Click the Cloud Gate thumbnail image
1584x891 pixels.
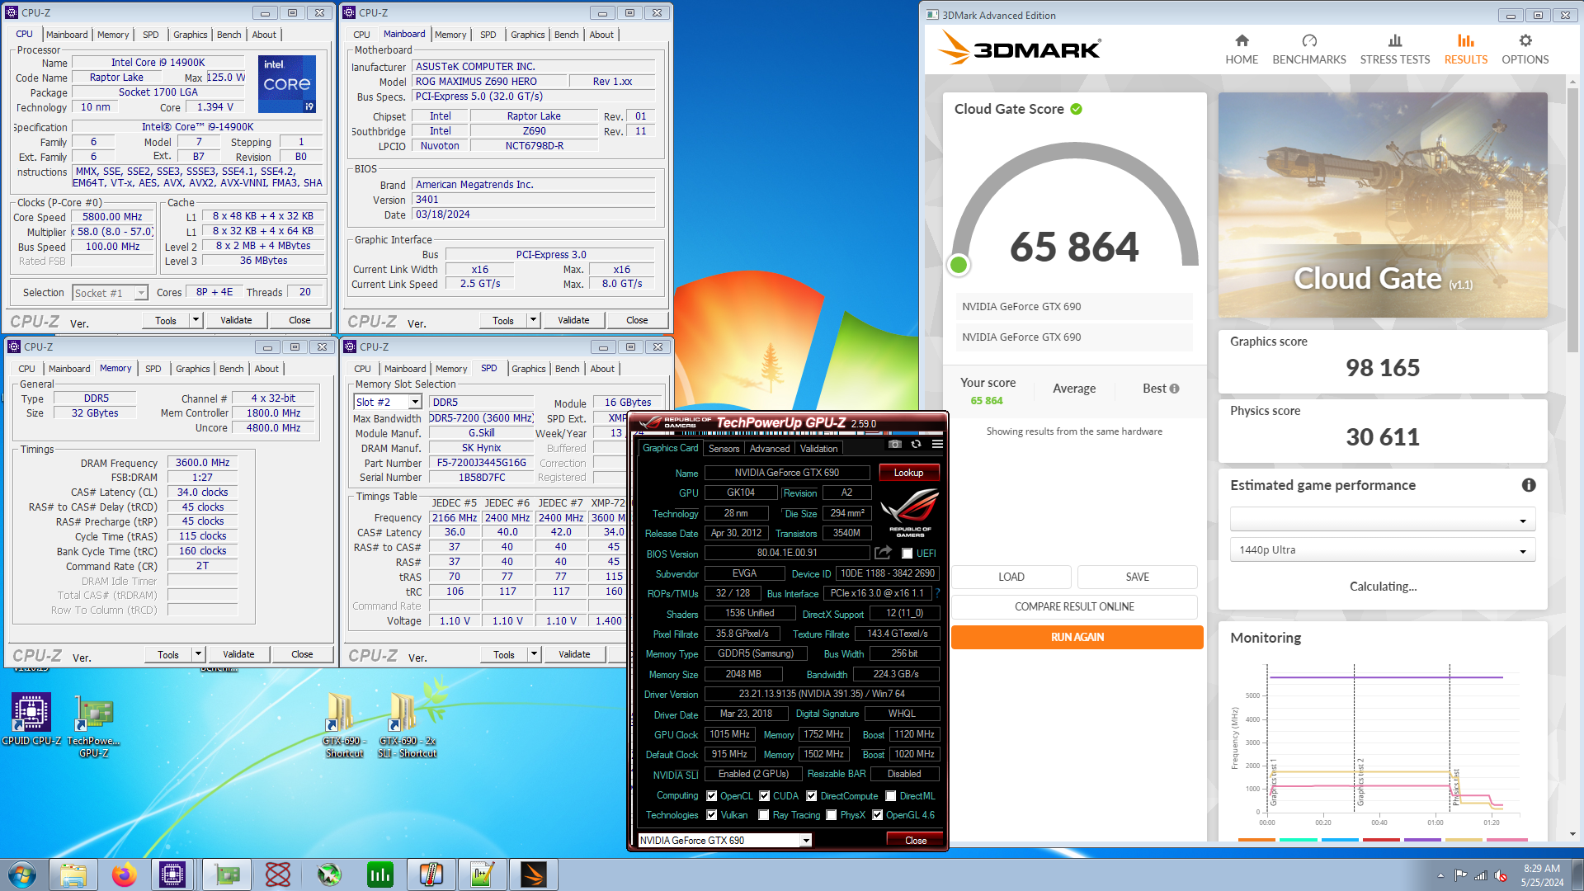coord(1383,205)
